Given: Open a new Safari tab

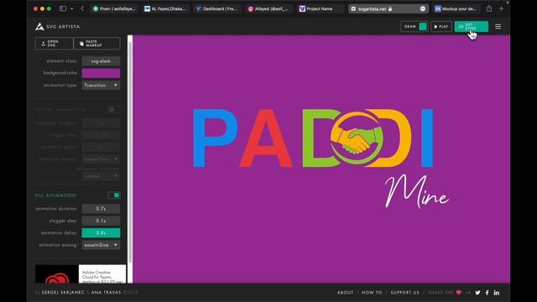Looking at the screenshot, I should [501, 8].
